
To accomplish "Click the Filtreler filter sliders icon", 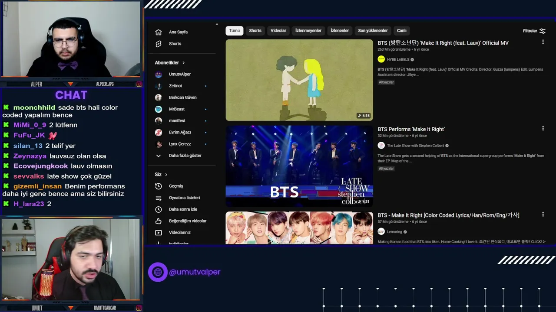I will (543, 31).
